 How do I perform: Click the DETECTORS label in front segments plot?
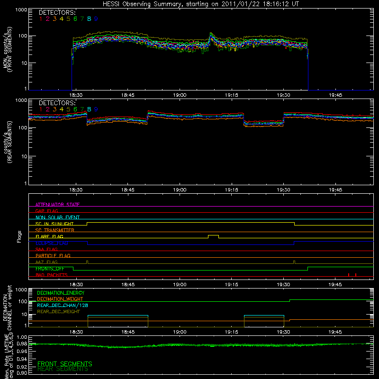coord(57,13)
